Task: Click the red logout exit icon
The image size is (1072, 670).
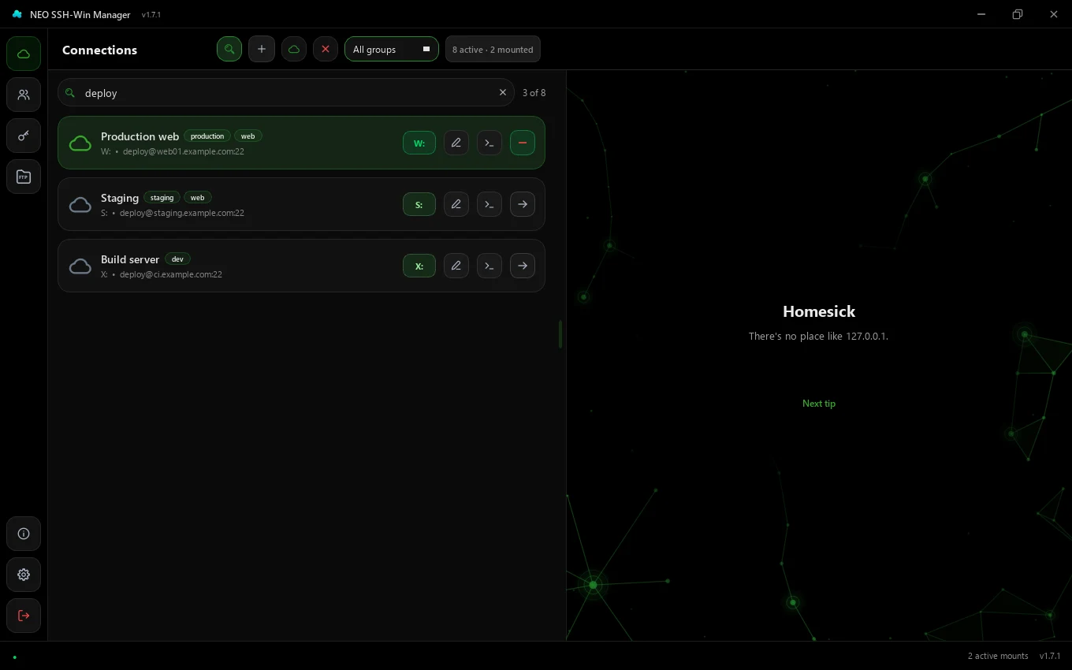Action: [24, 616]
